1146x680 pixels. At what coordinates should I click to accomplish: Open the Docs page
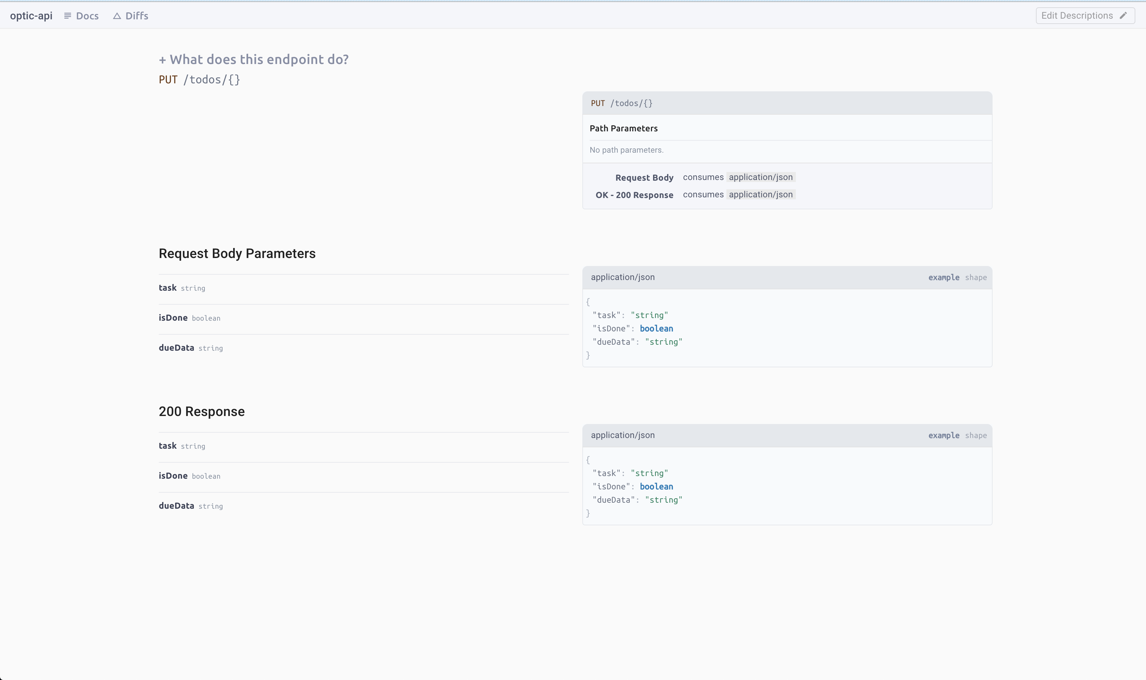[87, 15]
